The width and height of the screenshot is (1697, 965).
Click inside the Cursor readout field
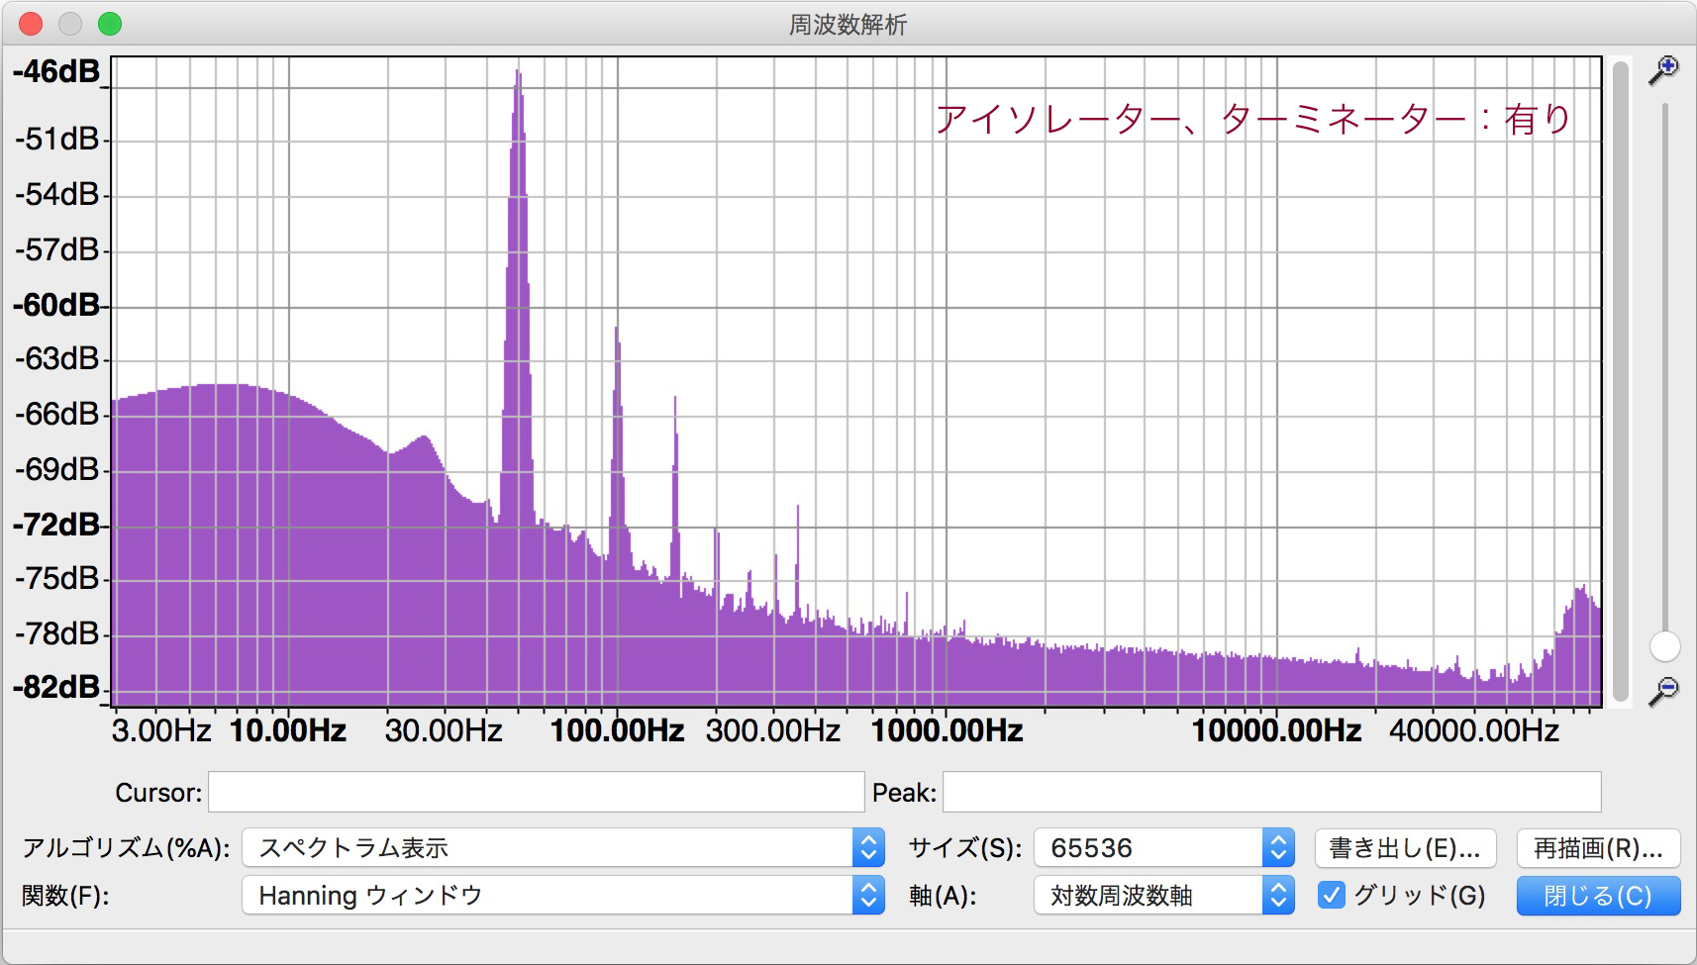tap(536, 793)
